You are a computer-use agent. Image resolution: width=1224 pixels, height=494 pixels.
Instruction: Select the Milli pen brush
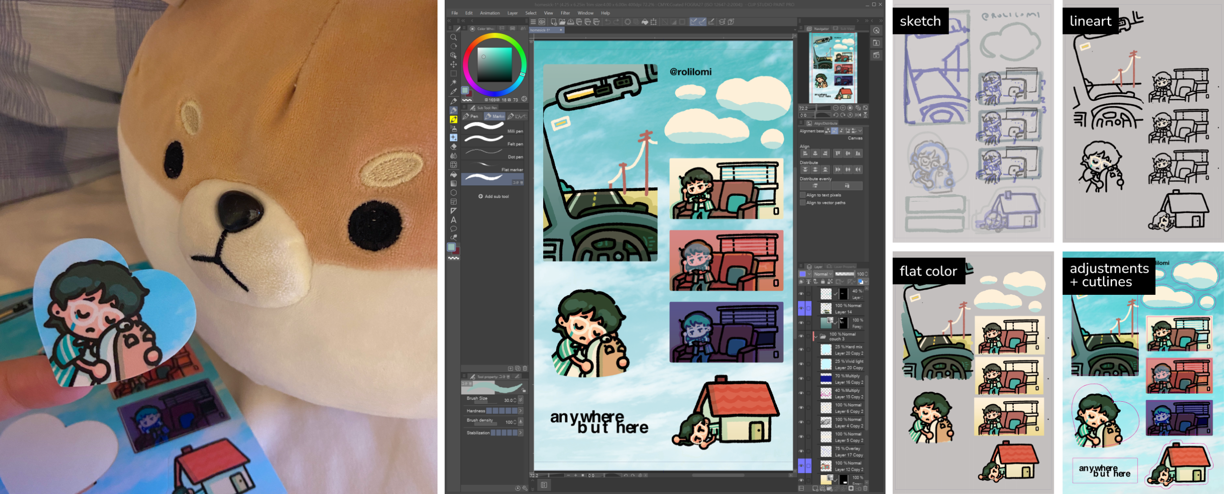click(x=493, y=128)
